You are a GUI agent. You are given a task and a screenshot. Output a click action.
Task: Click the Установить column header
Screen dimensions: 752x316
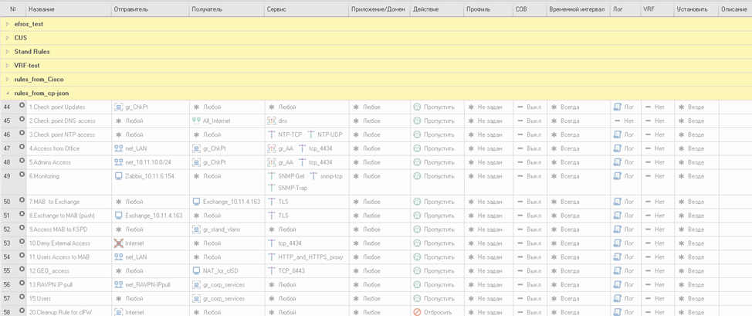pos(696,9)
